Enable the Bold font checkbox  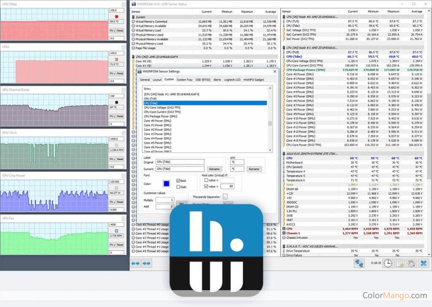(x=178, y=180)
